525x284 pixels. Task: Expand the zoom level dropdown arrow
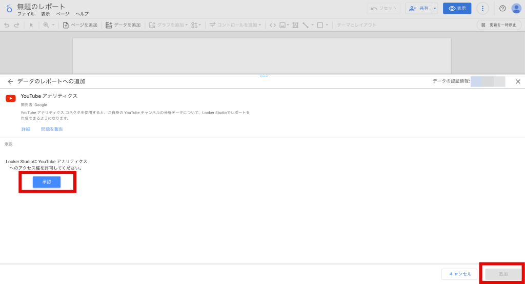pos(53,25)
